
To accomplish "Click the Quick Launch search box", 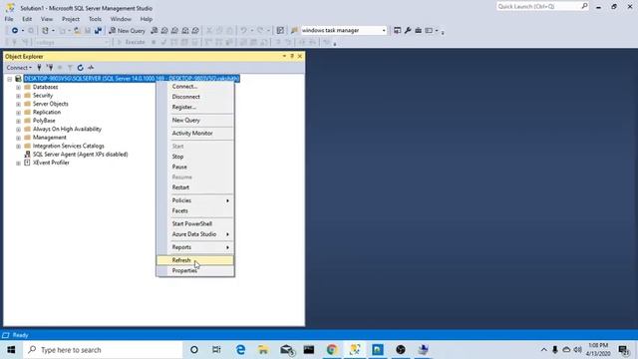I will coord(542,6).
